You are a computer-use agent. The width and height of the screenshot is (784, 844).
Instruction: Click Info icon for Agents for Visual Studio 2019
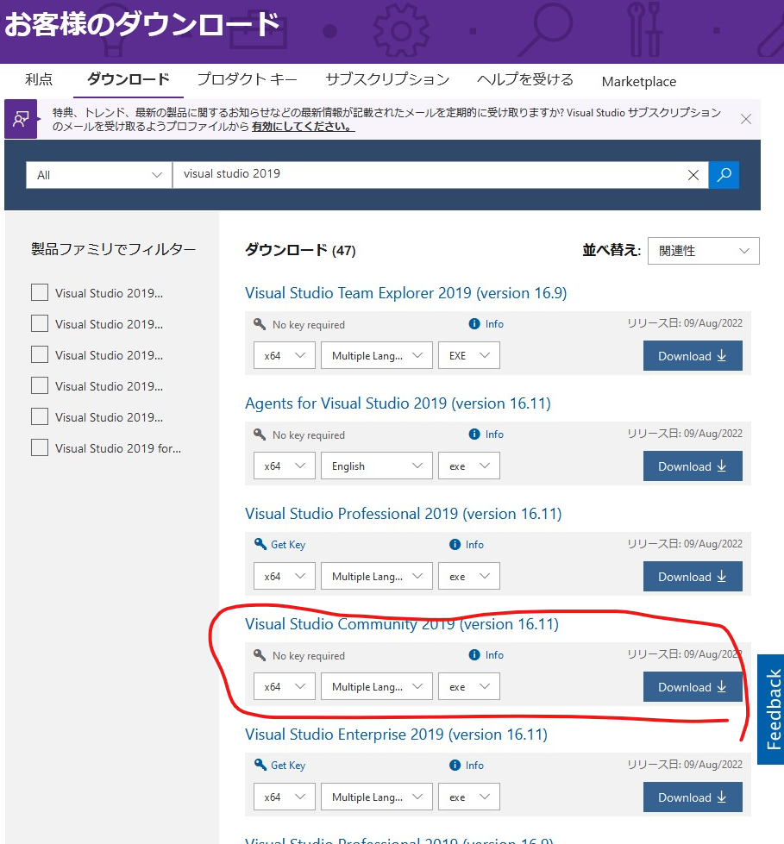pyautogui.click(x=474, y=434)
